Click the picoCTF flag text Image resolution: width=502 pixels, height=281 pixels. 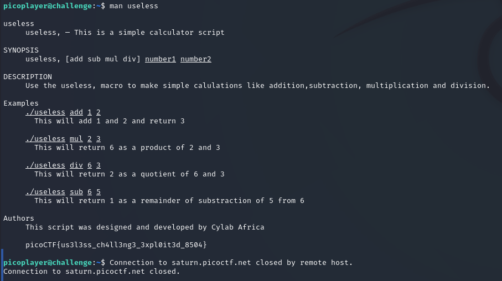click(116, 244)
